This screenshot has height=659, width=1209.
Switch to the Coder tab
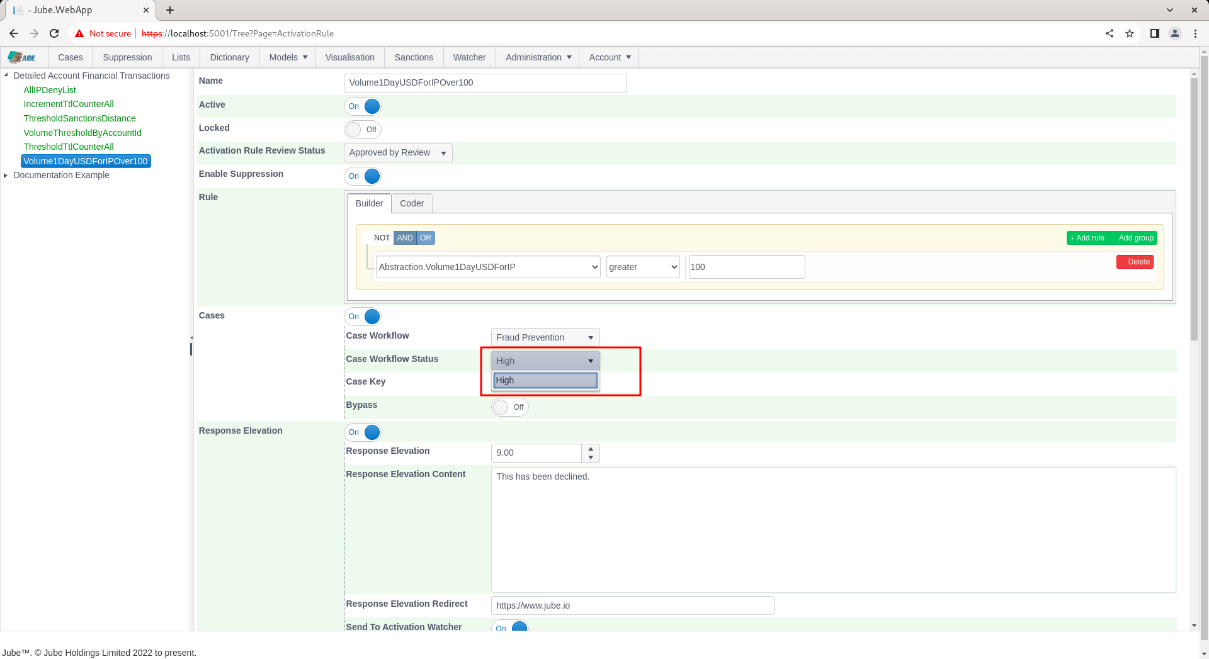(x=412, y=203)
